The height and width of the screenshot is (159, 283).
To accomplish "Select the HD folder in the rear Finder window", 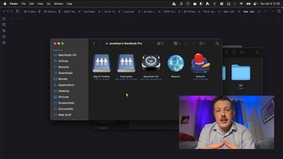I will pos(241,72).
